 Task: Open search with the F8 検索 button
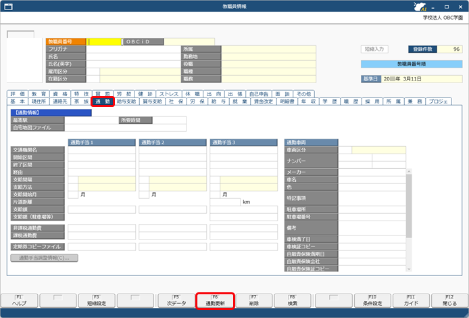[293, 300]
